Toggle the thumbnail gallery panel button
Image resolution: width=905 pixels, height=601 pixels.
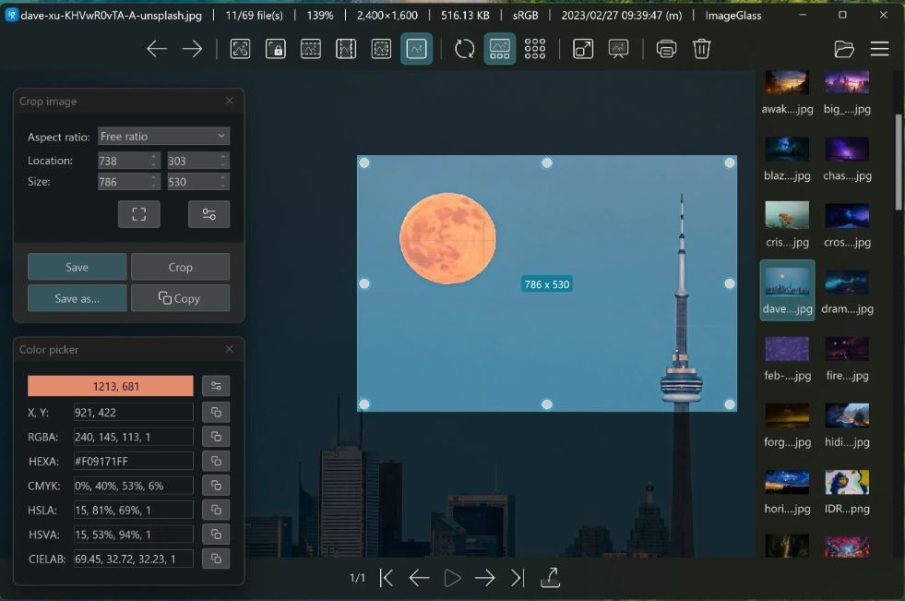coord(500,49)
